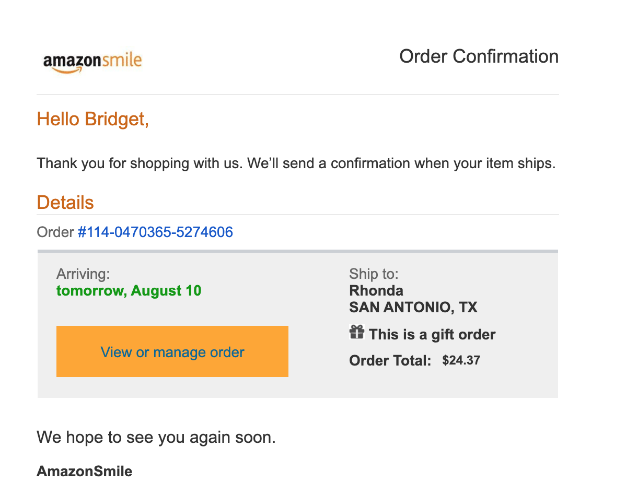Viewport: 626px width, 494px height.
Task: Select the Details section heading
Action: [65, 203]
